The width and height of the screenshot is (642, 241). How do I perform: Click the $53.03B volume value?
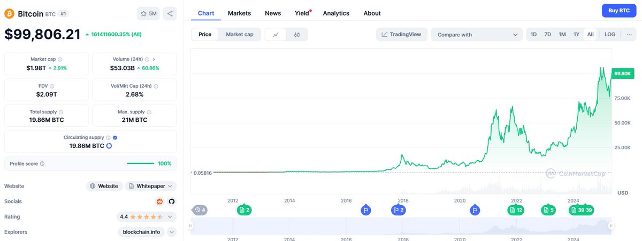(121, 68)
